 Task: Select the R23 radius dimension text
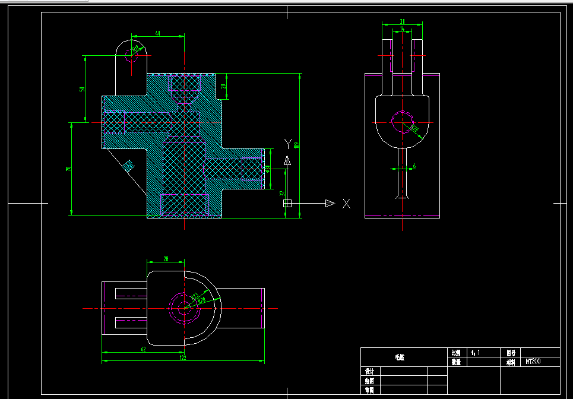(195, 296)
